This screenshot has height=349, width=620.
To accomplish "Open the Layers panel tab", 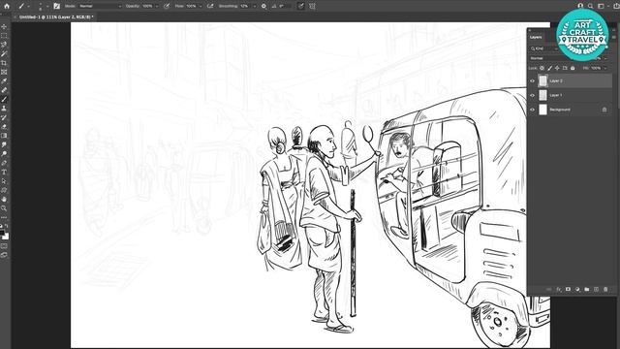I will (536, 37).
